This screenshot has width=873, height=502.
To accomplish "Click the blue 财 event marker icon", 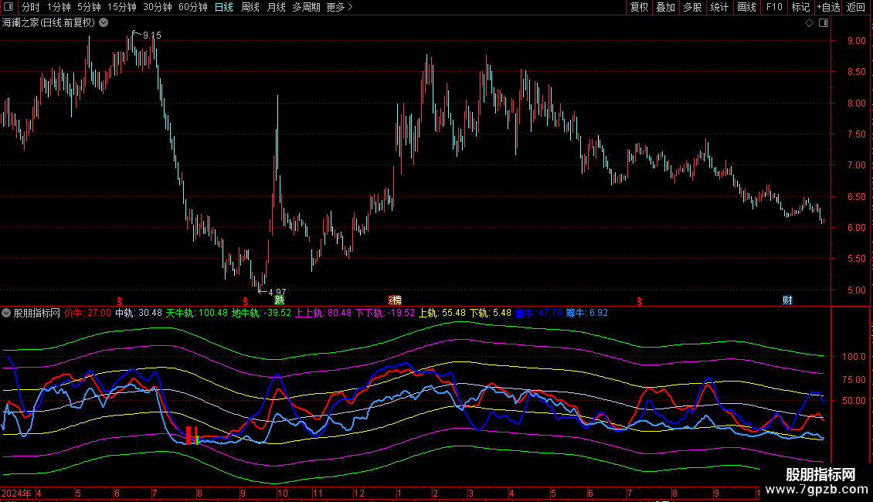I will [787, 300].
